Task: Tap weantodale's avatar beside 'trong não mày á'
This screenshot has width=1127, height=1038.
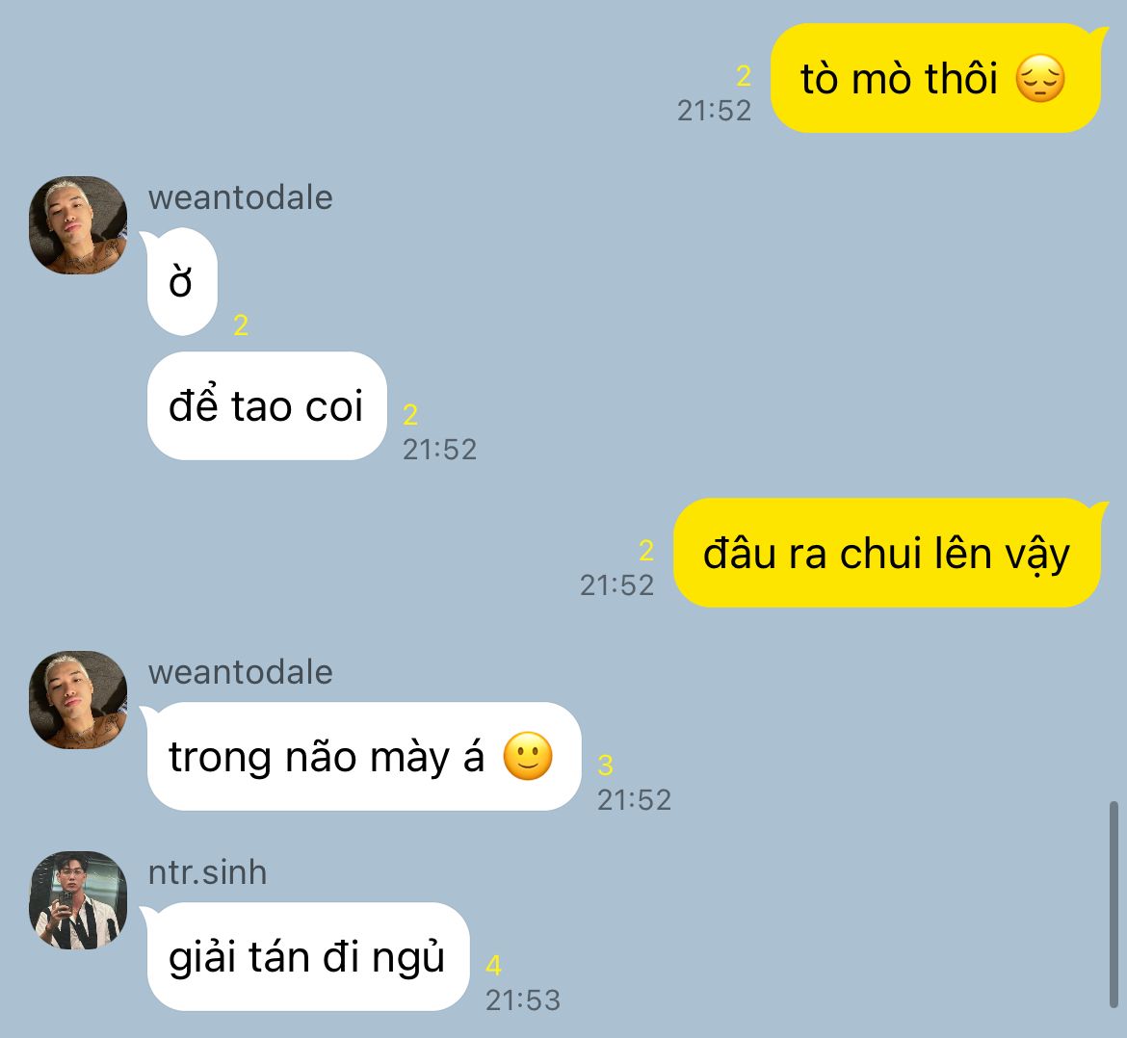Action: pyautogui.click(x=78, y=700)
